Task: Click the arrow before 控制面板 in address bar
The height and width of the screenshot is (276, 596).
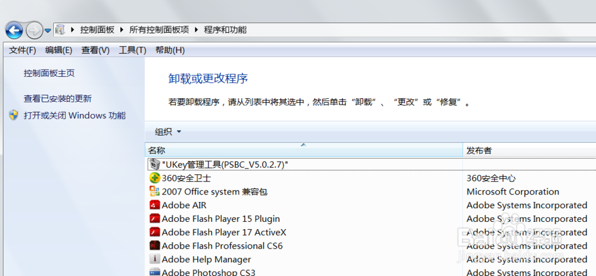Action: coord(72,30)
